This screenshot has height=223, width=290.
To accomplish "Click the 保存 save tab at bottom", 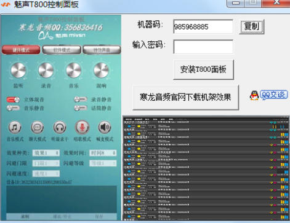I will click(99, 216).
